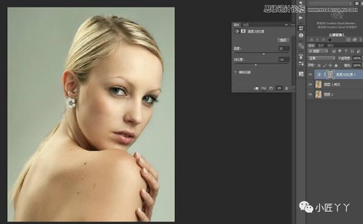Viewport: 363px width, 224px height.
Task: Toggle adjustment visibility eye in Properties panel
Action: [x=279, y=88]
